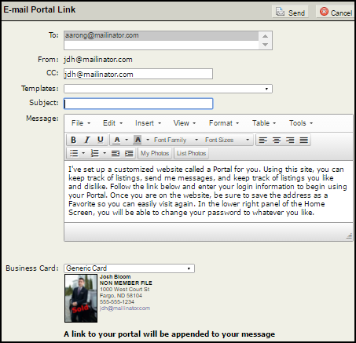Click into Subject field
356x343 pixels.
pos(138,104)
